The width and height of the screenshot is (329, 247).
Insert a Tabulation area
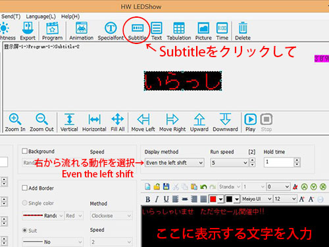(179, 31)
